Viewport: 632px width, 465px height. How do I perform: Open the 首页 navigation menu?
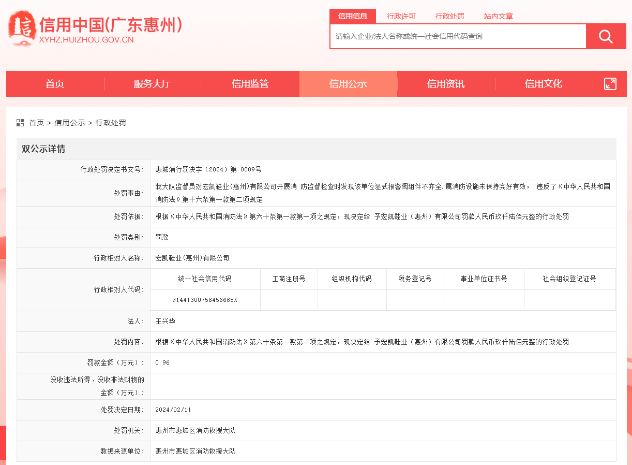(55, 84)
